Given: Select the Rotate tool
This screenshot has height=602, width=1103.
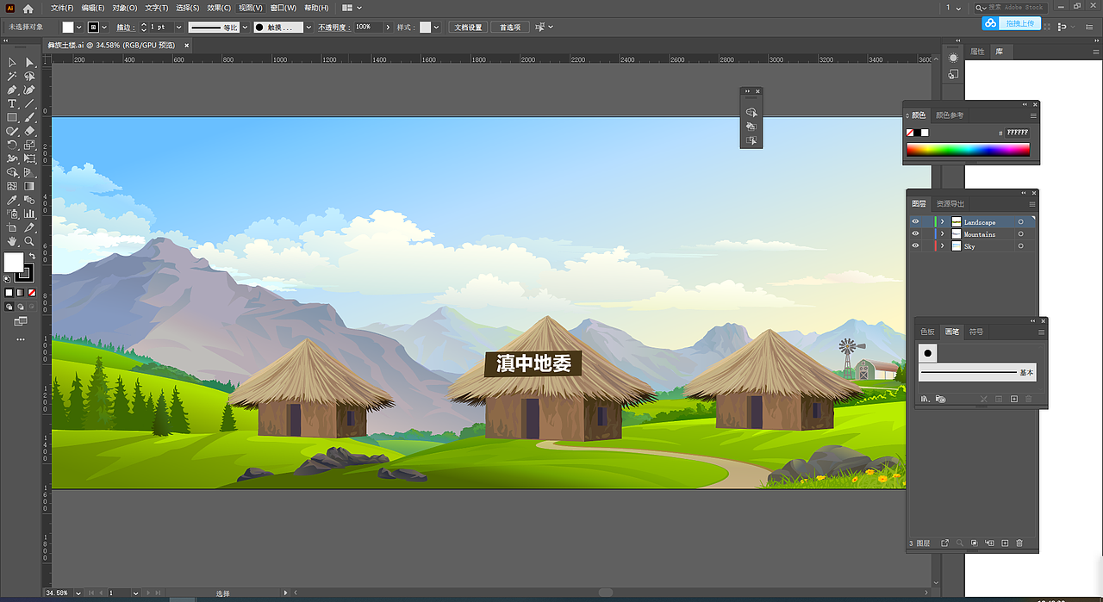Looking at the screenshot, I should click(12, 145).
